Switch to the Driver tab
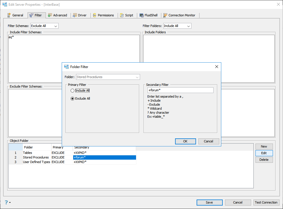 pyautogui.click(x=80, y=15)
